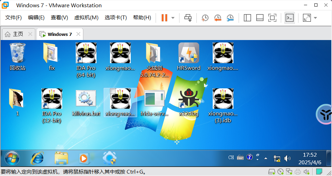Open the 文件(F) menu

coord(13,18)
